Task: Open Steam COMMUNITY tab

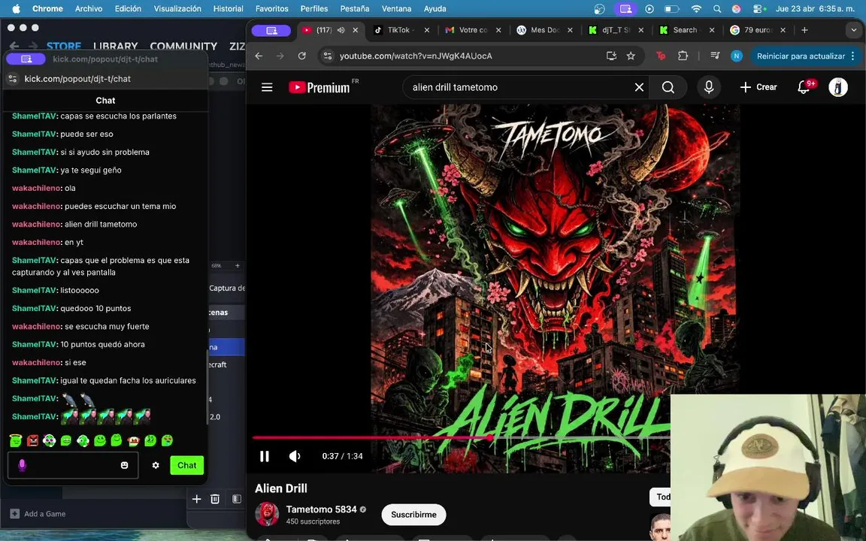Action: 183,47
